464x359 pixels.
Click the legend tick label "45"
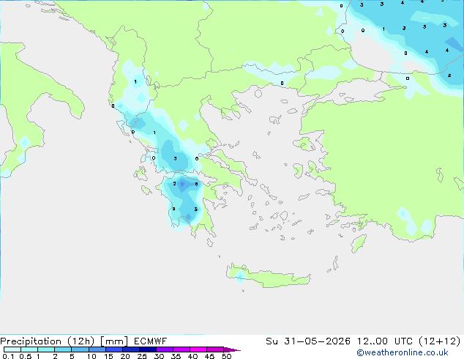coord(210,356)
